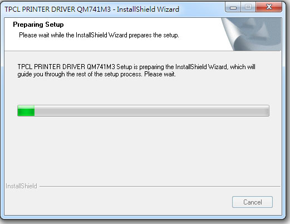
Task: Click the InstallShield label at bottom left
Action: point(21,186)
